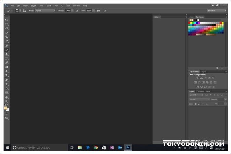The image size is (231, 154).
Task: Open the Essentials workspace dropdown
Action: 216,11
